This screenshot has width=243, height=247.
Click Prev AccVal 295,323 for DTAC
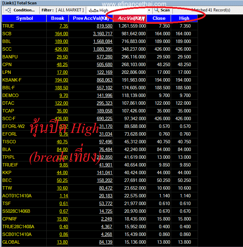105,103
